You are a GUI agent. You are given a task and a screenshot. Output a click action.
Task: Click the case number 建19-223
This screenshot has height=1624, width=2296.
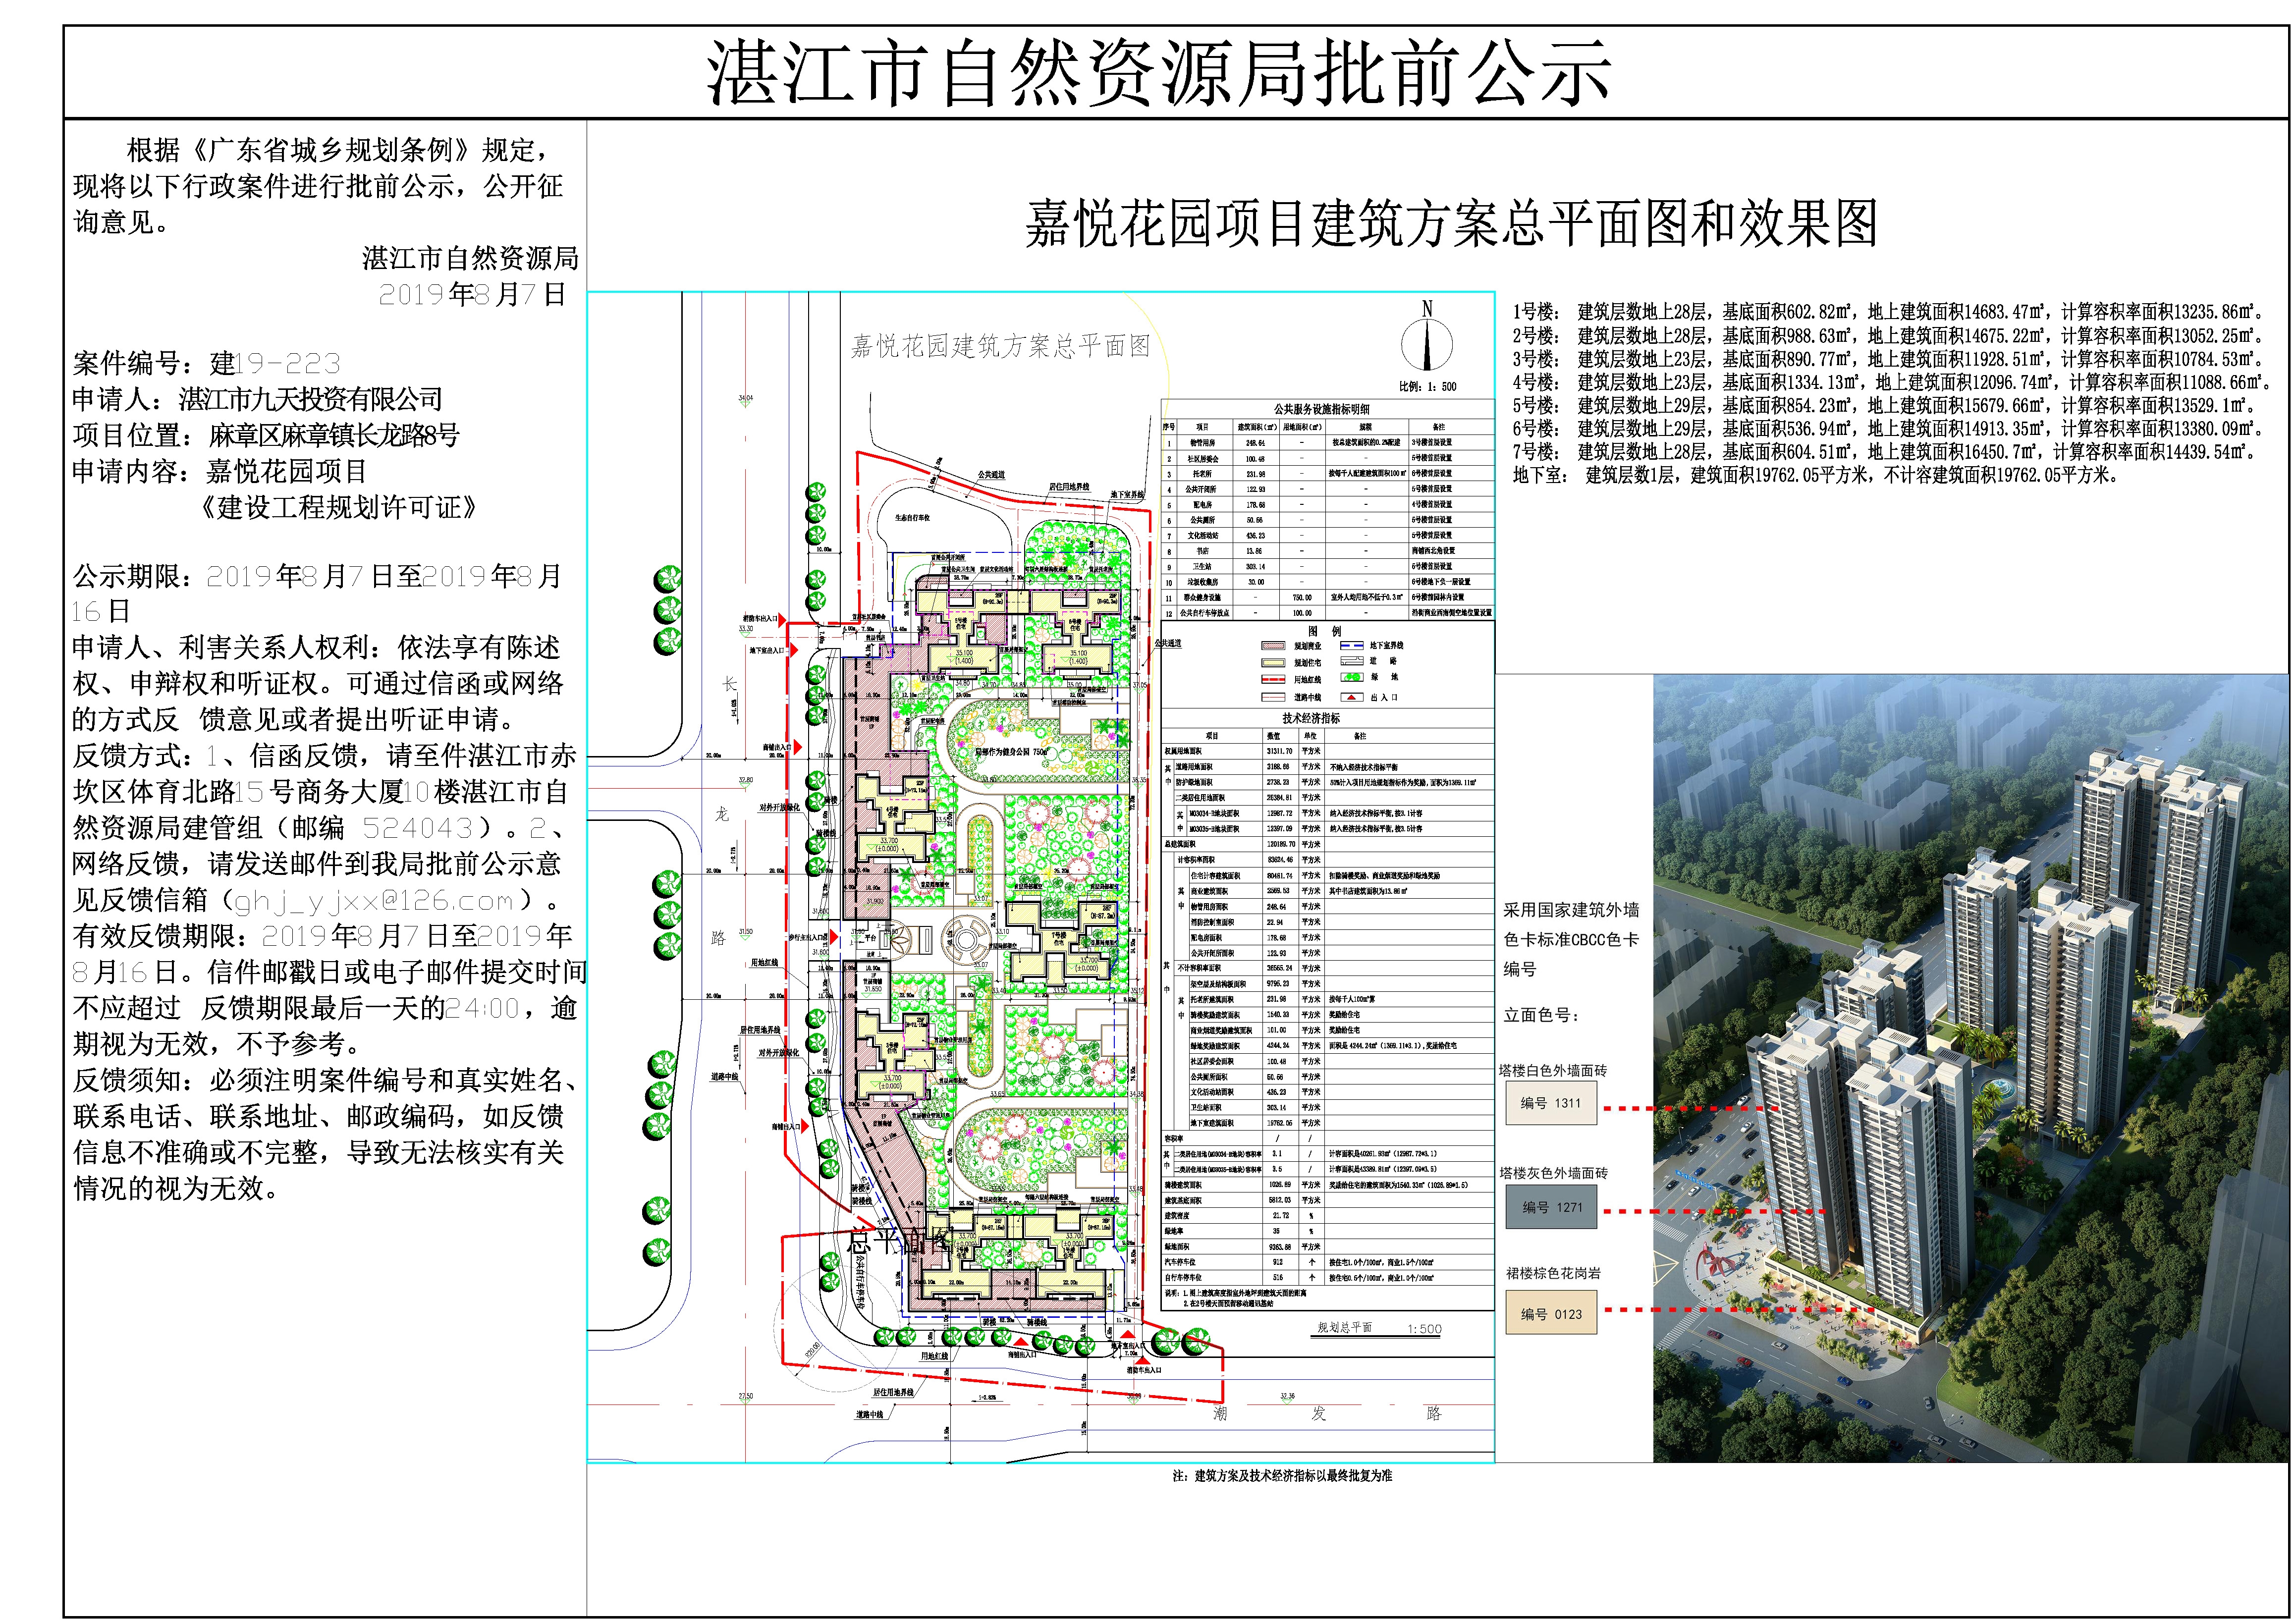click(275, 363)
